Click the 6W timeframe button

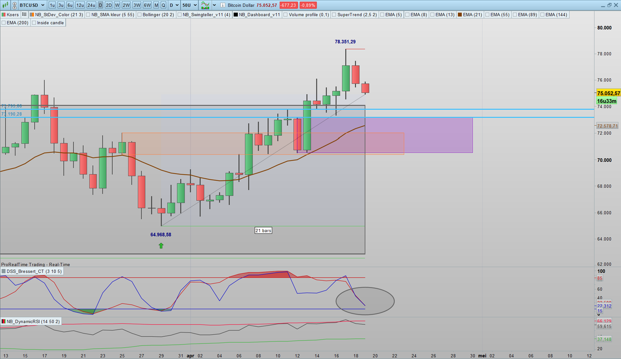[x=148, y=5]
